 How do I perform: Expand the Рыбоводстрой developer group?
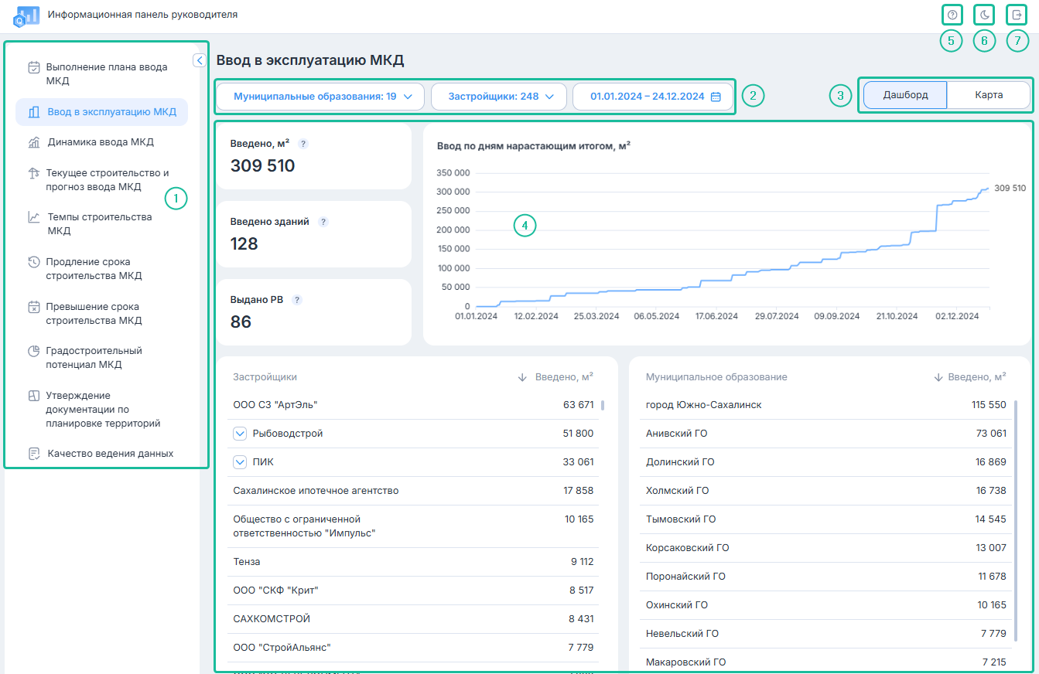tap(240, 434)
